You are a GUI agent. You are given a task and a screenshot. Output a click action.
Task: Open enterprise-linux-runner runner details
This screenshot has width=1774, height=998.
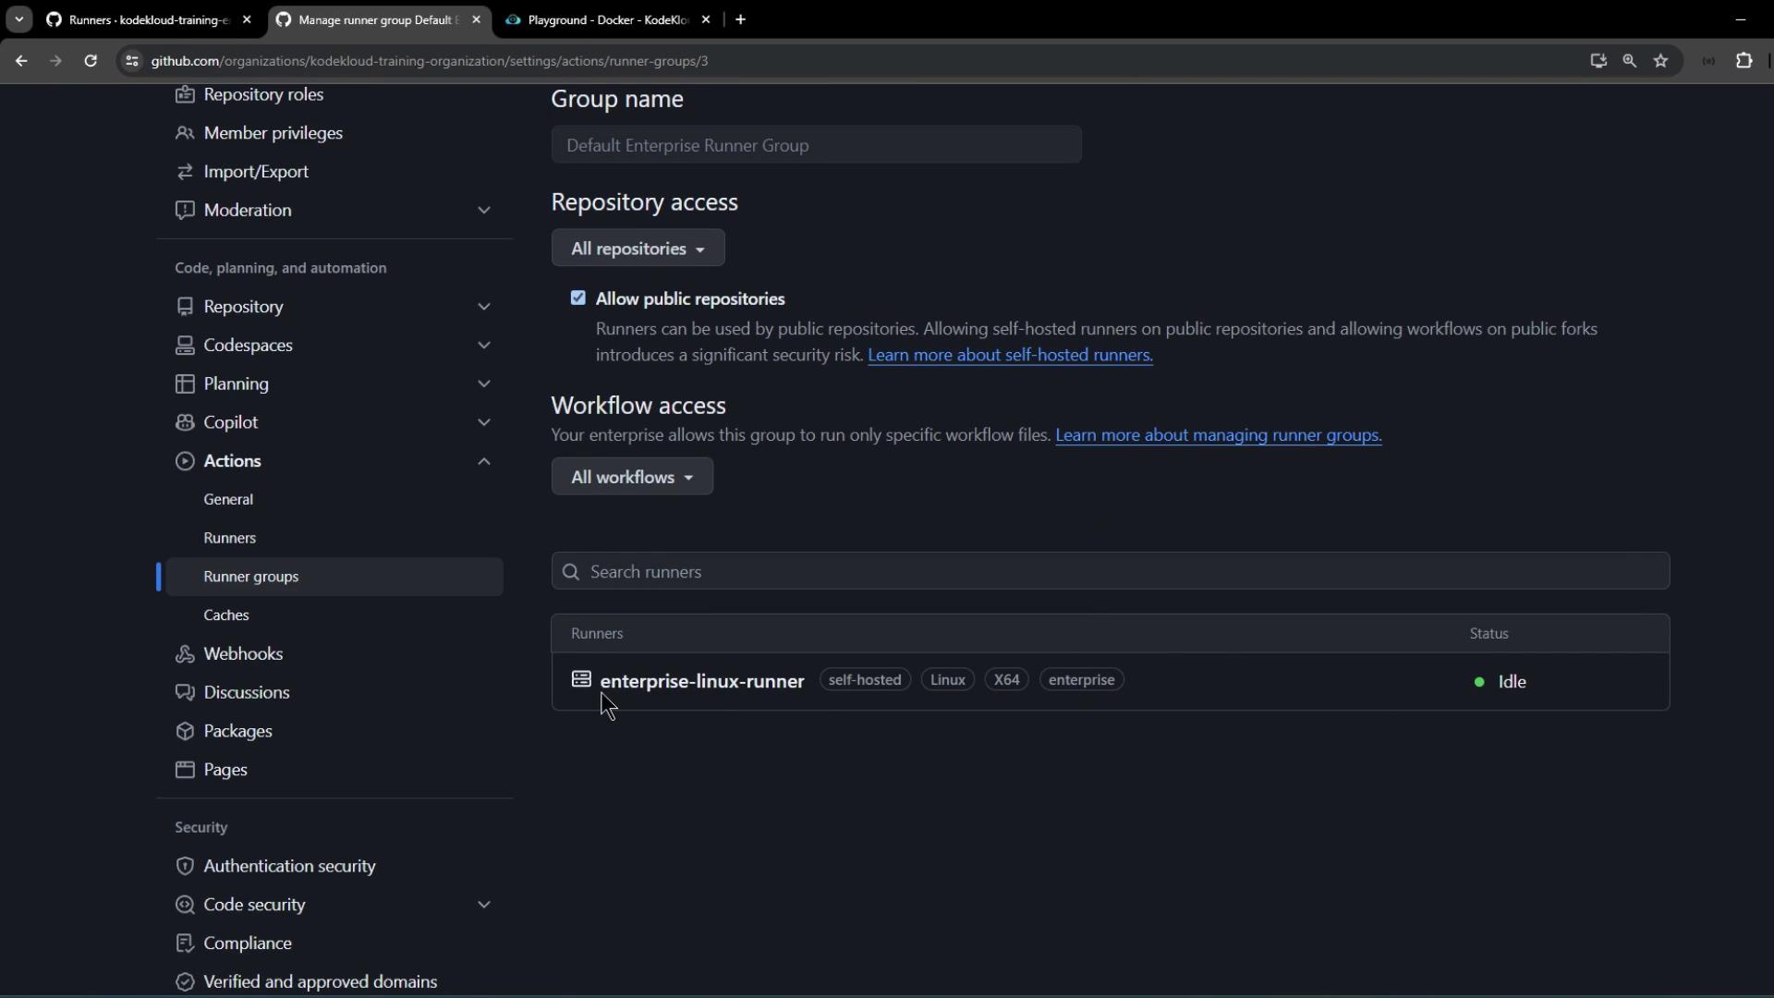pos(702,682)
